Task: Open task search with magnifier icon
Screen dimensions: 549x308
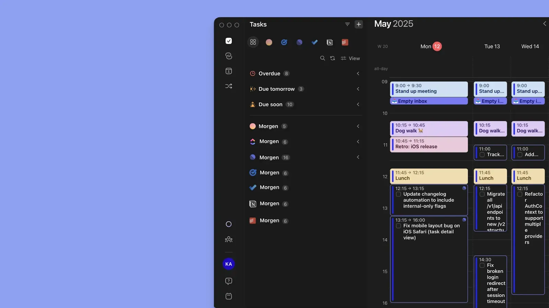Action: pyautogui.click(x=323, y=58)
